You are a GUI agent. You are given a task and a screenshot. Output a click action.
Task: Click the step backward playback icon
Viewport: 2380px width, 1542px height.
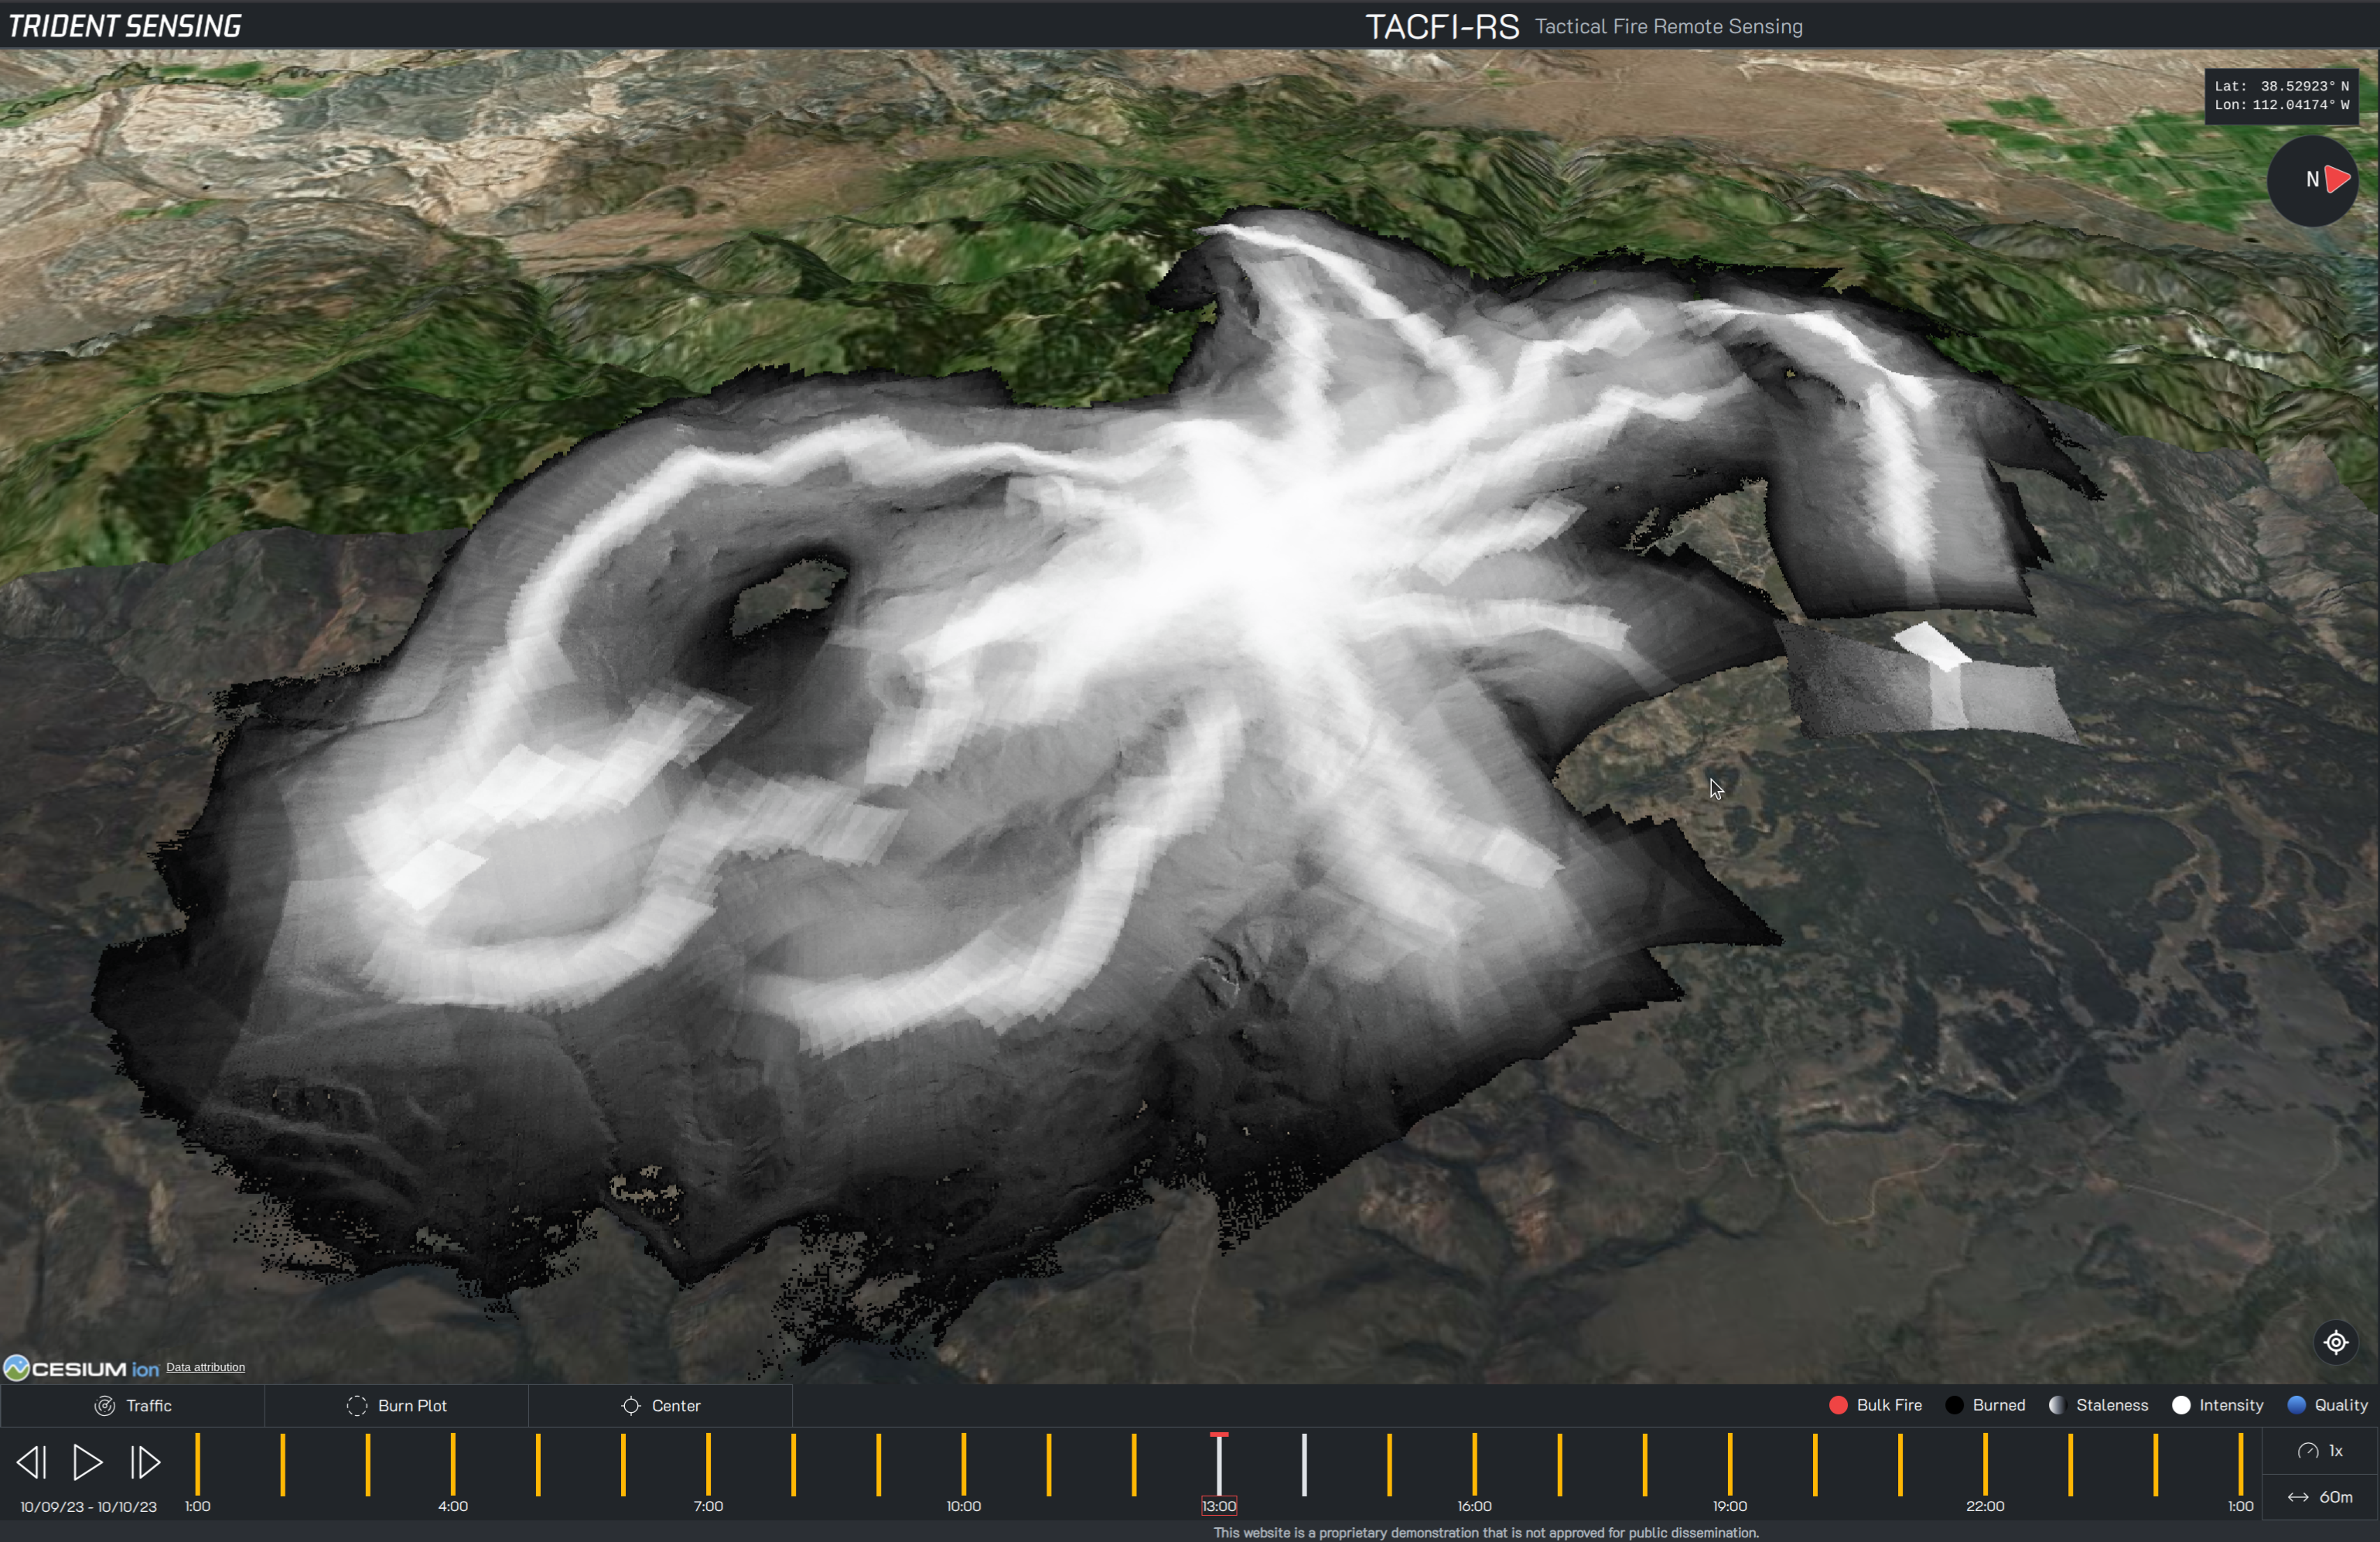(31, 1462)
